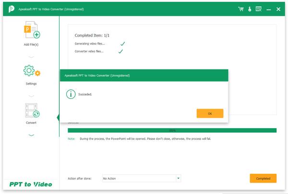The height and width of the screenshot is (194, 288).
Task: Click the Add File(s) PowerPoint icon
Action: 32,30
